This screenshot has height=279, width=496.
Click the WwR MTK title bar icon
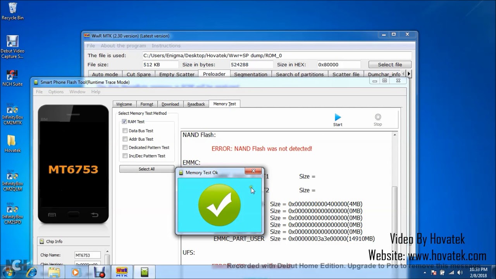coord(87,36)
